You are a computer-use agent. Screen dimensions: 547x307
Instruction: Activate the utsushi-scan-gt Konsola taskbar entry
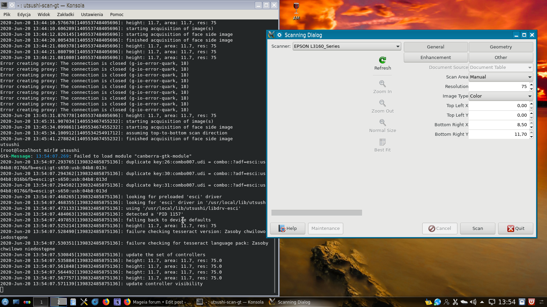pos(230,302)
